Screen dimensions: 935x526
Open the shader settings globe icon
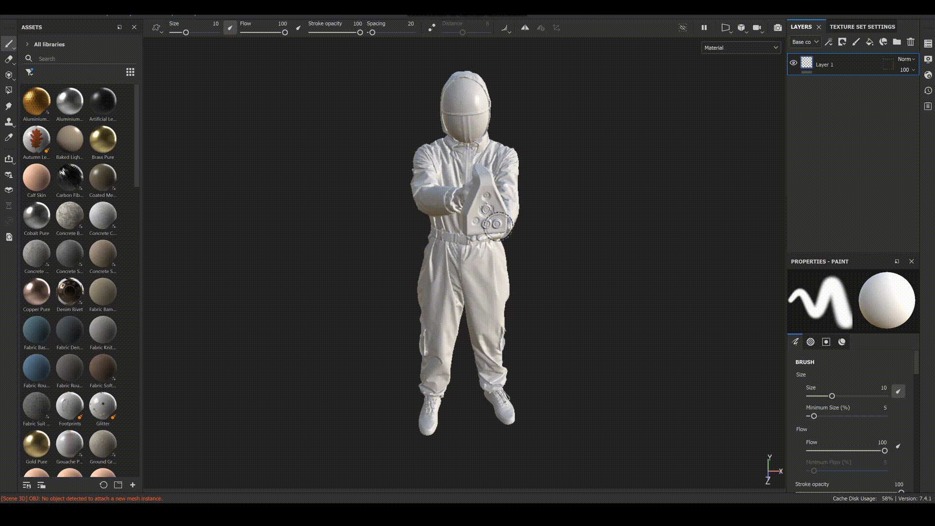(928, 75)
